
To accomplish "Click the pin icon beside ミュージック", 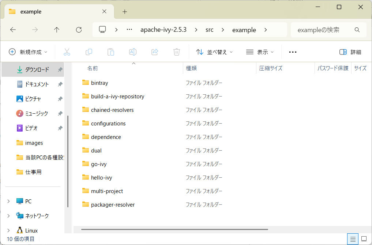I will (x=60, y=114).
